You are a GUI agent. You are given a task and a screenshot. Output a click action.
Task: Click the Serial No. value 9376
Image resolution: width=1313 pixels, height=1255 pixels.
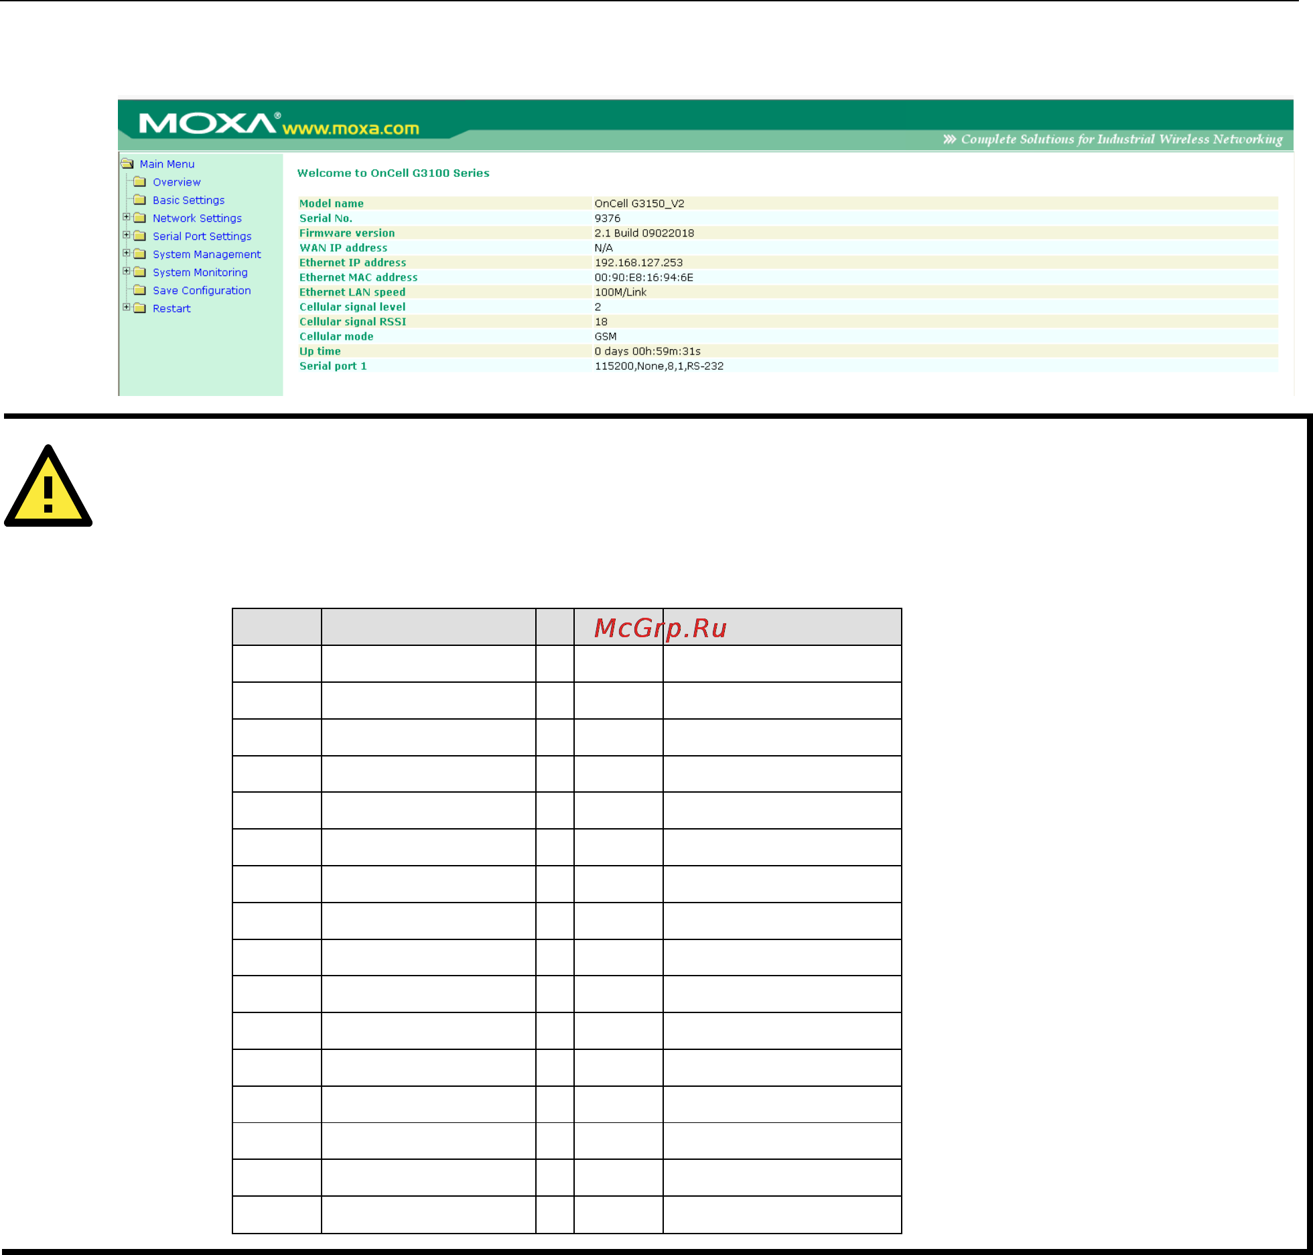pos(608,218)
